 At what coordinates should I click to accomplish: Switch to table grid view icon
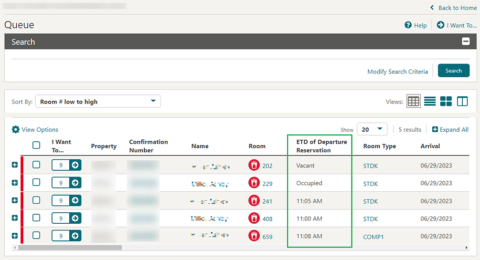pos(413,101)
